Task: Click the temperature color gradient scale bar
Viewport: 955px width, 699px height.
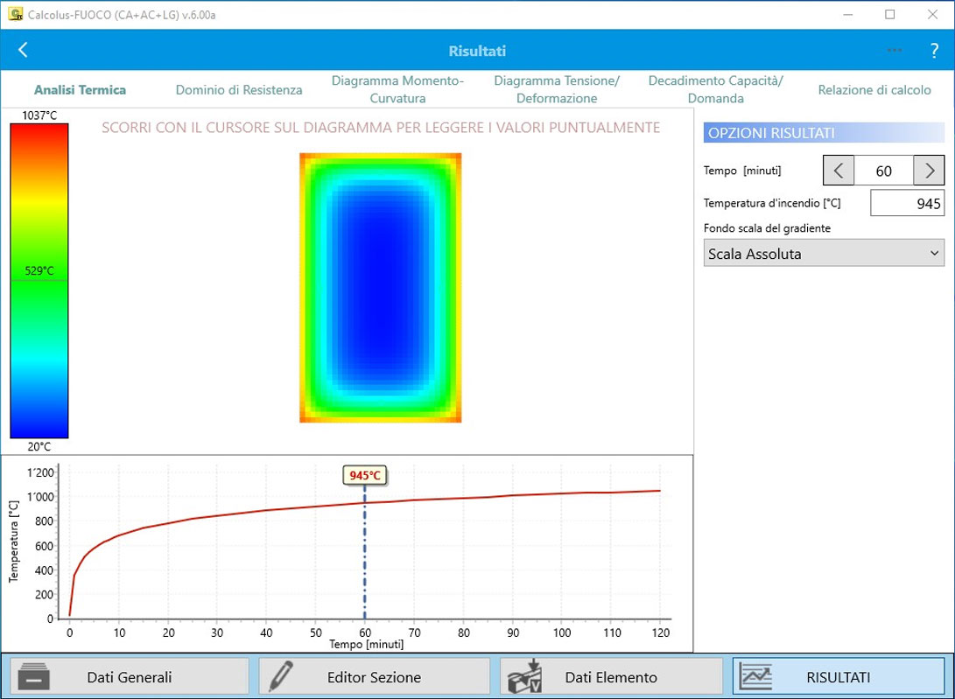Action: tap(39, 280)
